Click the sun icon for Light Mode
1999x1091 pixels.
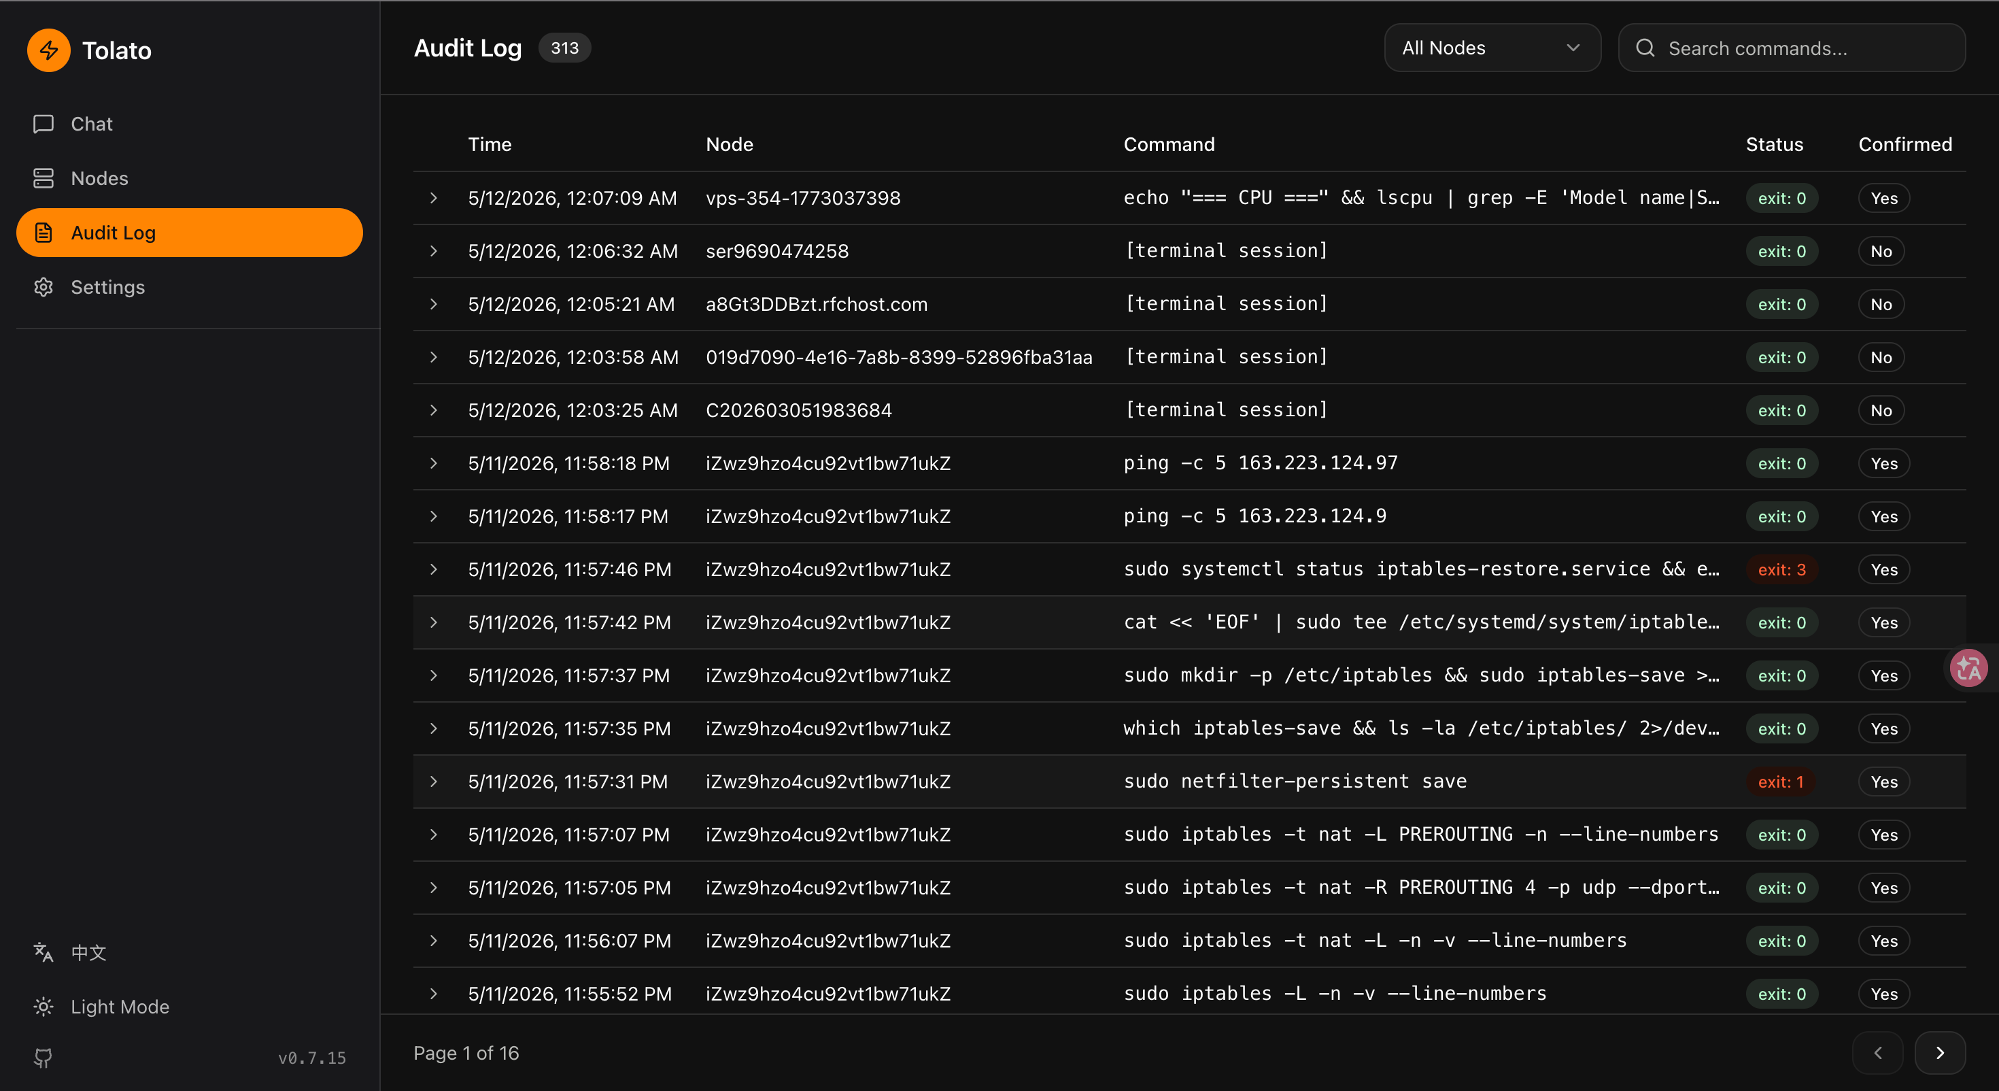pos(44,1007)
